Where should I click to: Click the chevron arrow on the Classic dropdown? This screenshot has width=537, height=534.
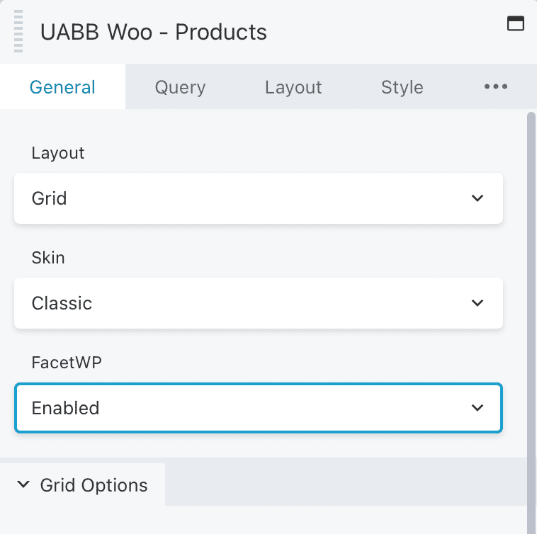[477, 303]
